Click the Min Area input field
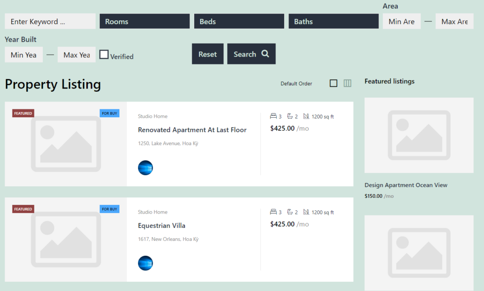Image resolution: width=484 pixels, height=291 pixels. (402, 21)
